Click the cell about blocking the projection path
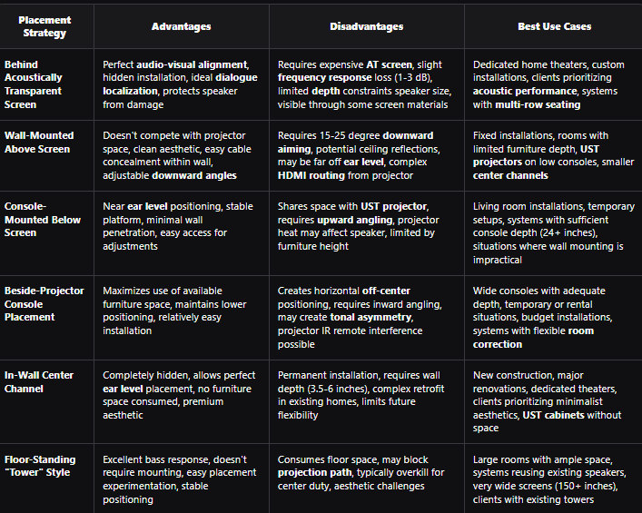This screenshot has height=513, width=642. [x=366, y=479]
